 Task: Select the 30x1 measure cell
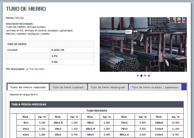58,135
